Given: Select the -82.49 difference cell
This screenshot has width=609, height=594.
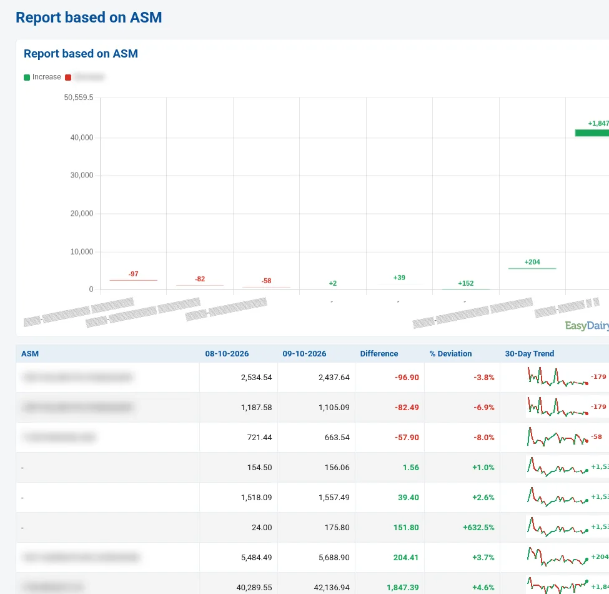Looking at the screenshot, I should click(x=390, y=408).
